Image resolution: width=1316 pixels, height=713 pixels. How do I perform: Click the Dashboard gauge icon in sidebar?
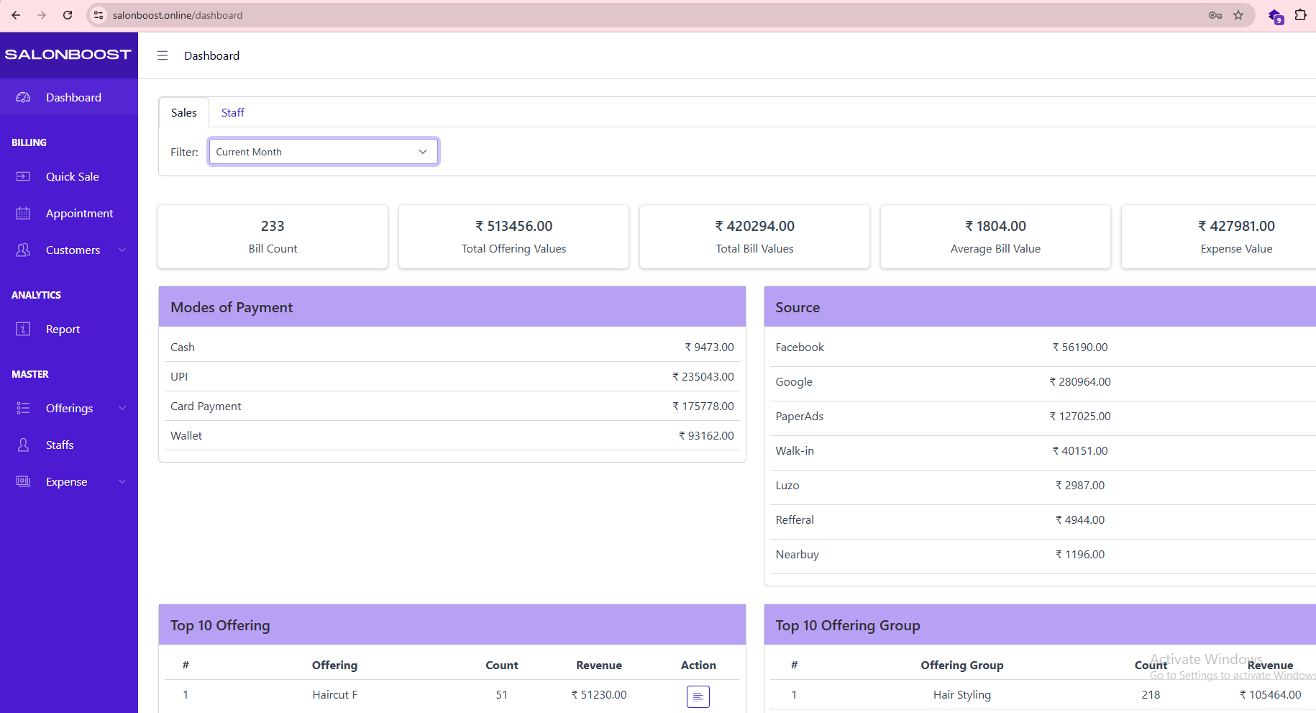[x=23, y=97]
